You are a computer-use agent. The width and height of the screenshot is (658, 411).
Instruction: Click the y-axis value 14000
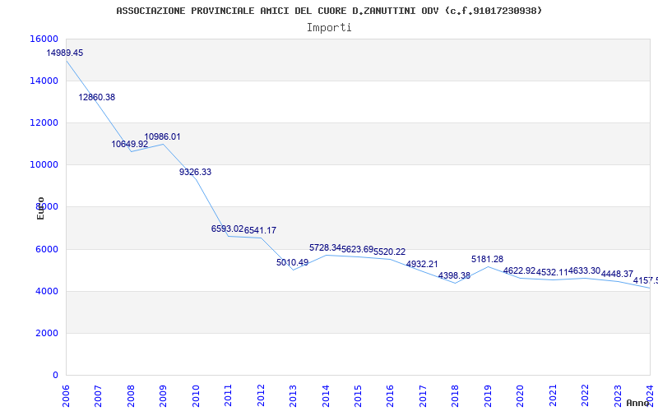44,81
